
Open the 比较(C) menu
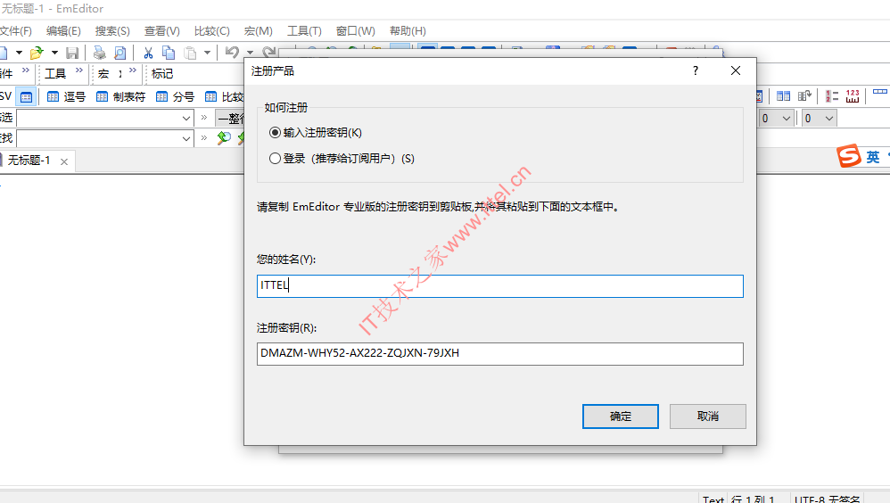pos(211,31)
